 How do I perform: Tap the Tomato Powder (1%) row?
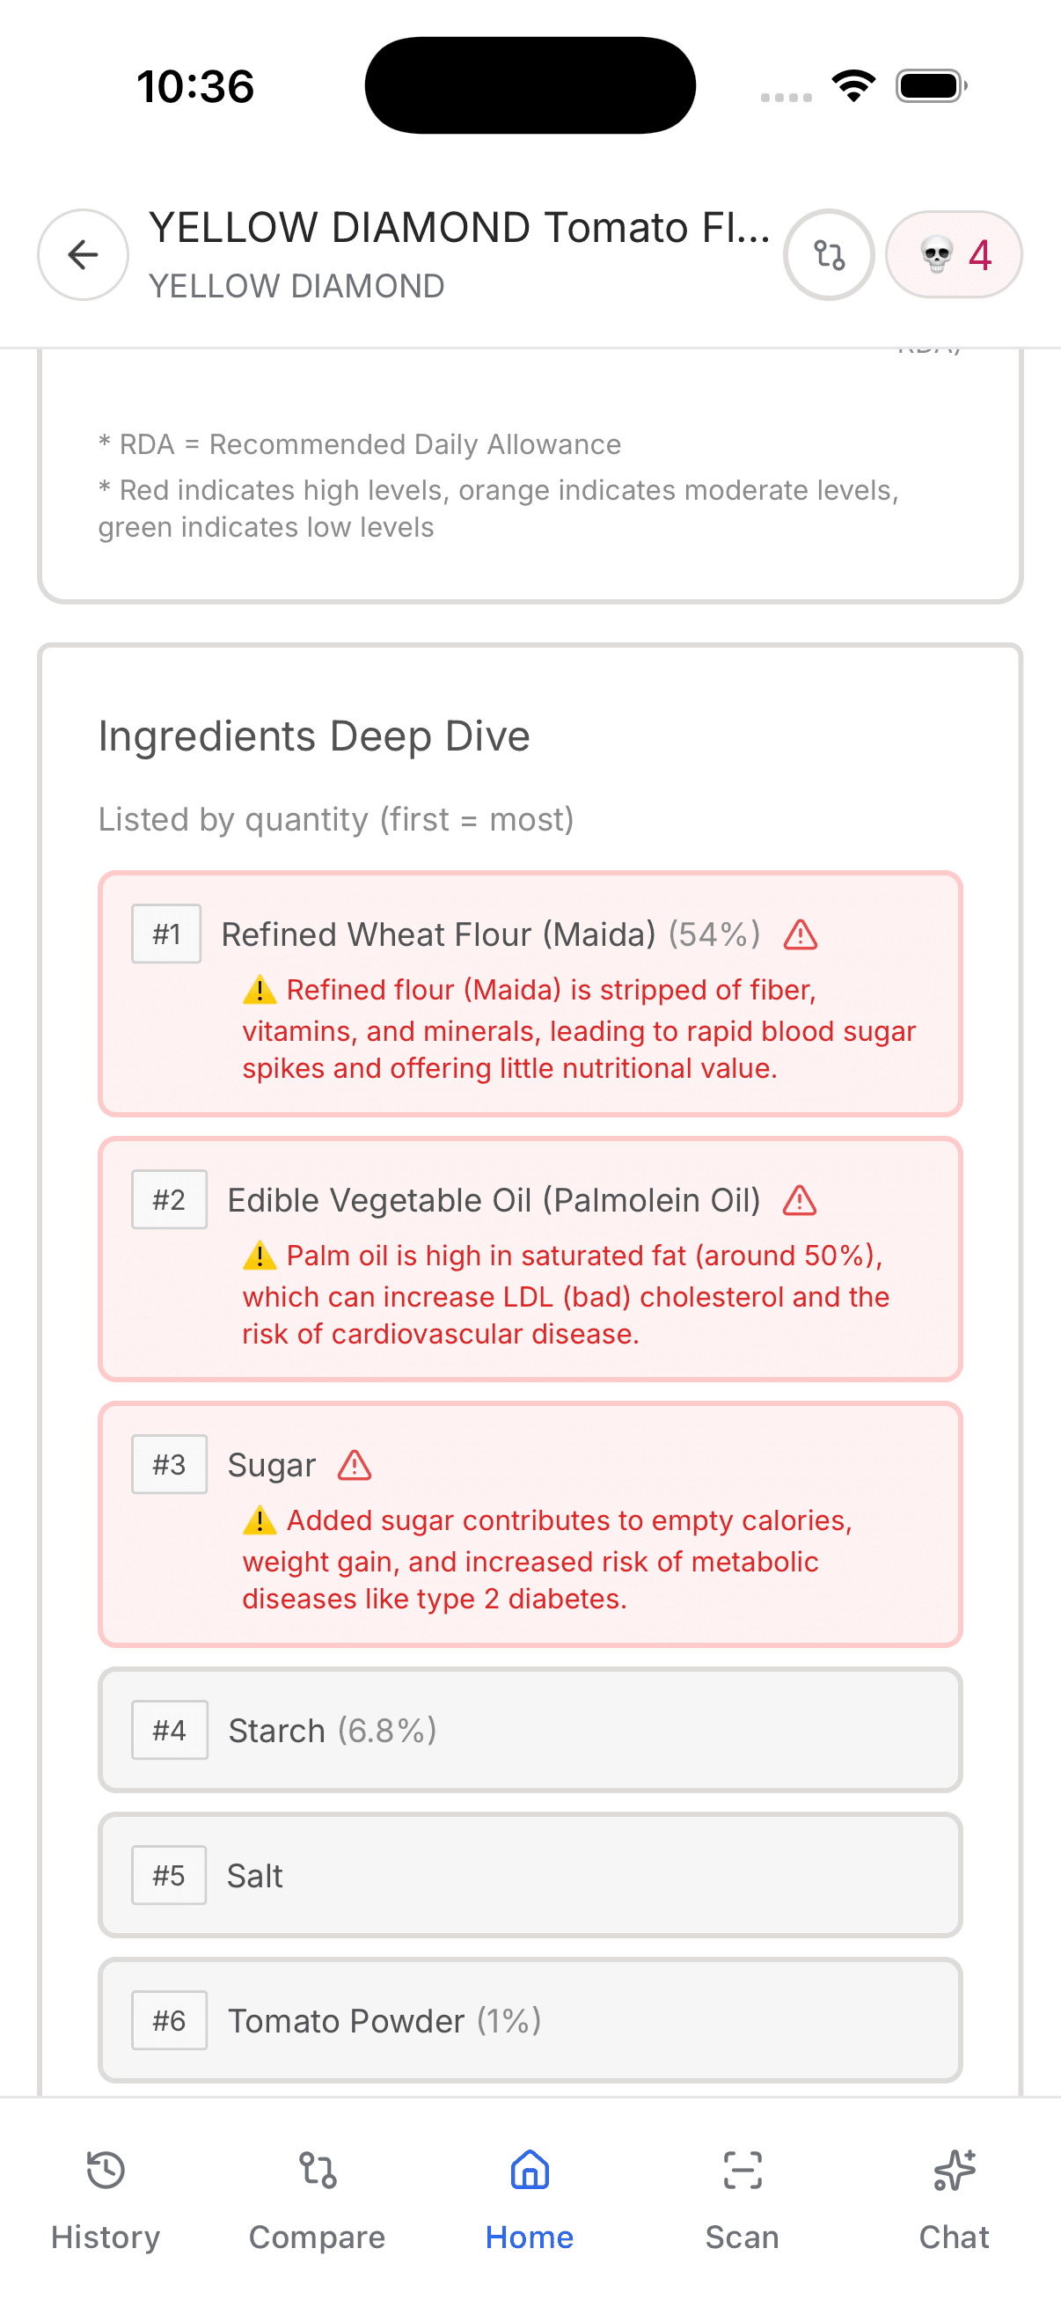530,2020
